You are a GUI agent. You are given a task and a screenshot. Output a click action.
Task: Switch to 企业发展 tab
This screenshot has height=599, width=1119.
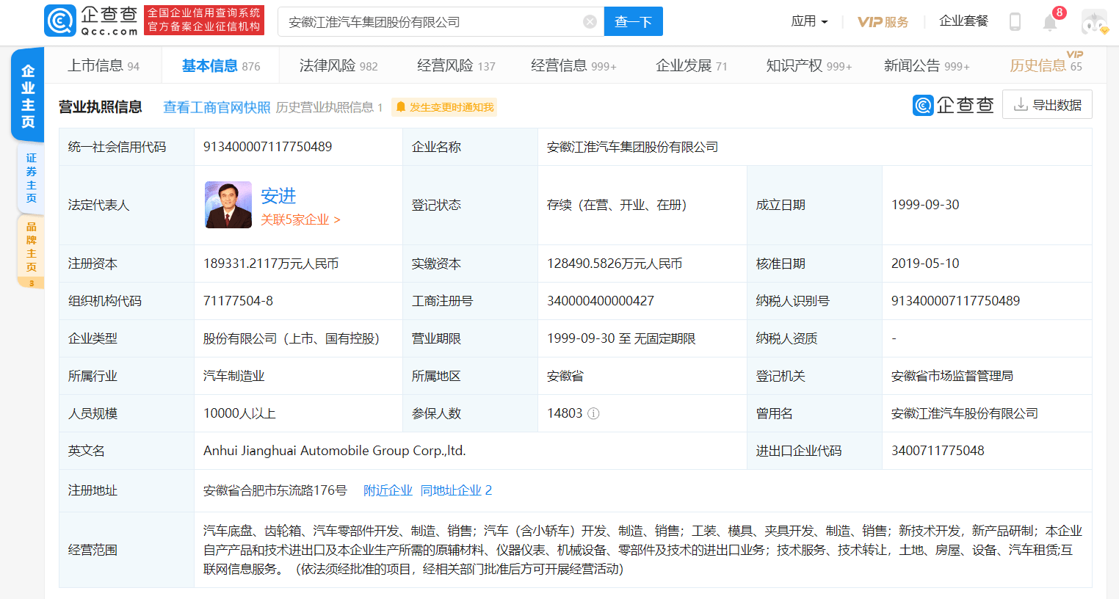pyautogui.click(x=691, y=66)
